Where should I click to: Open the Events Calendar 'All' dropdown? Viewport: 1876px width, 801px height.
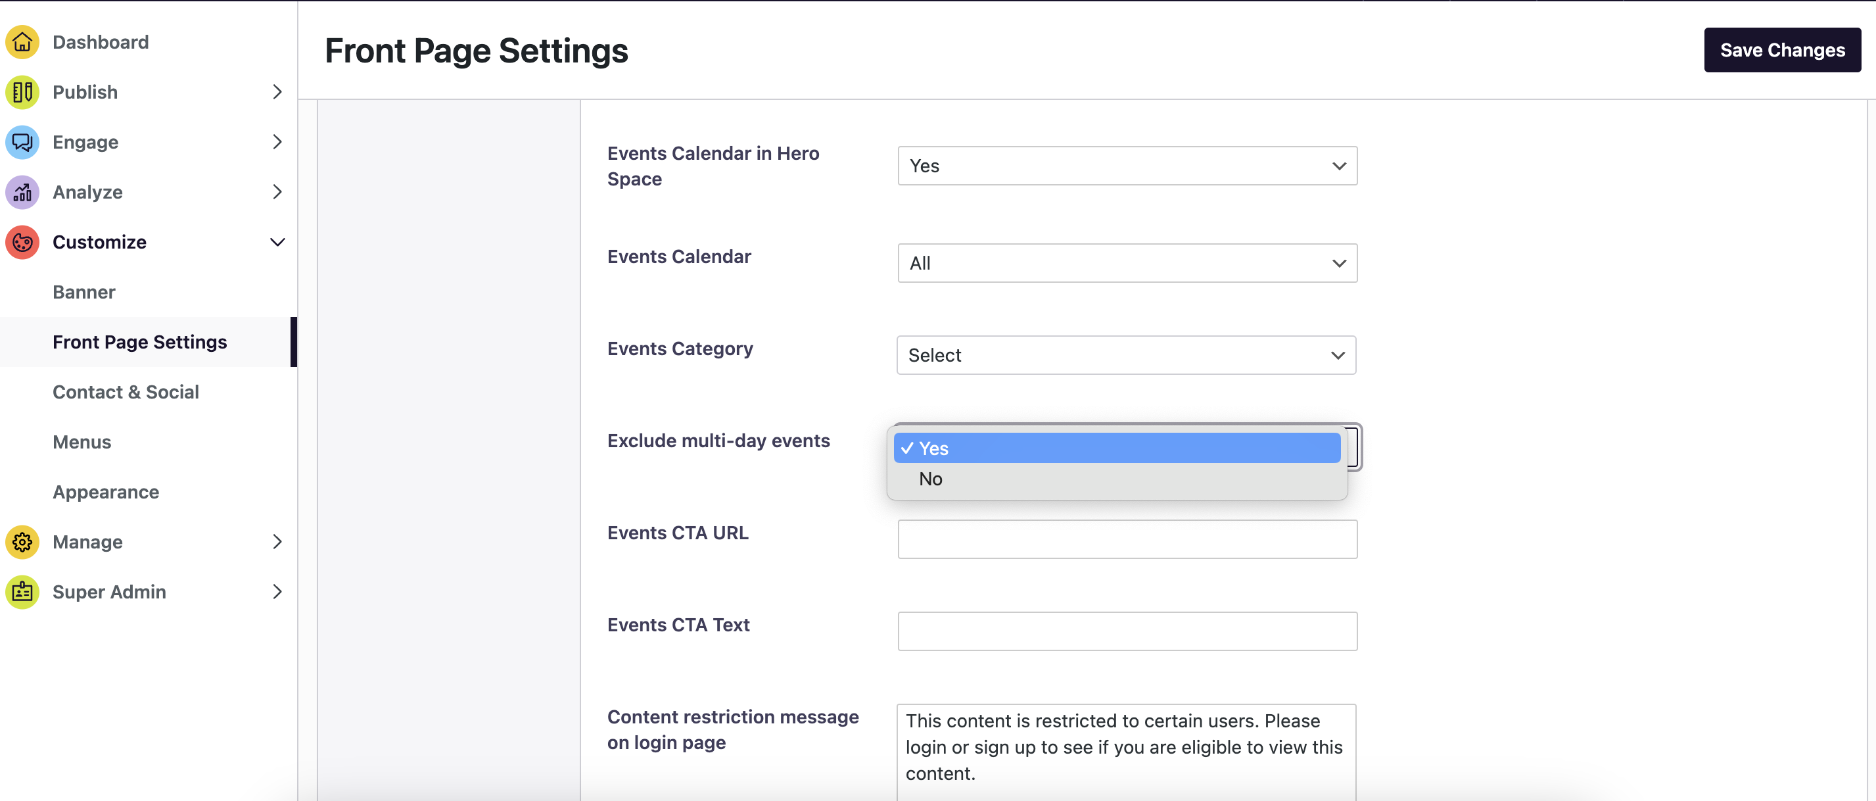[x=1127, y=263]
